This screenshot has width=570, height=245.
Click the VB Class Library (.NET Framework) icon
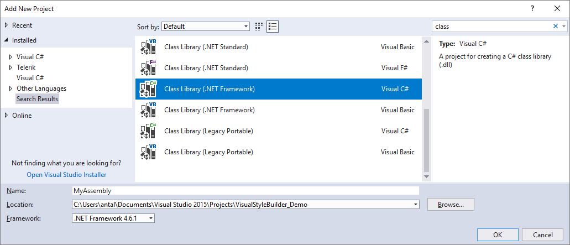[x=148, y=110]
